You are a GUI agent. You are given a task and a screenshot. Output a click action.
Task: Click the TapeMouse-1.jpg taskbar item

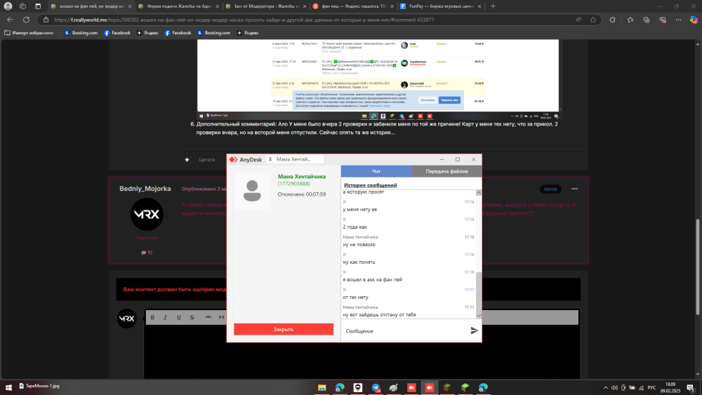(x=39, y=386)
